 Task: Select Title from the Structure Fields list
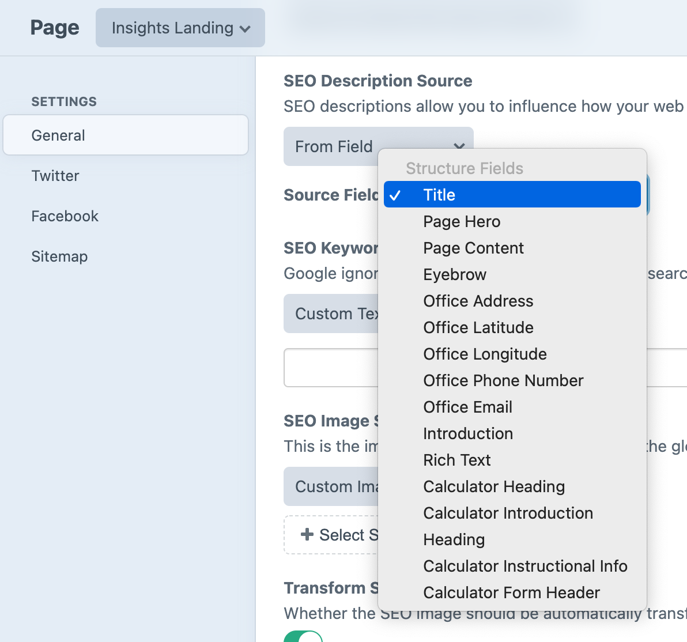click(440, 195)
